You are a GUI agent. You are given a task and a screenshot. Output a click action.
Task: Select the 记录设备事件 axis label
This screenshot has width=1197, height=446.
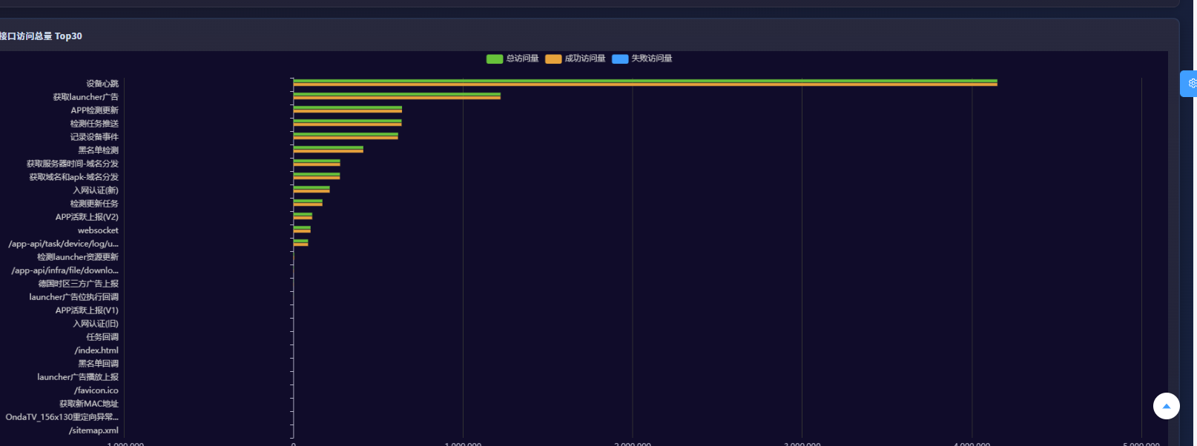point(94,137)
